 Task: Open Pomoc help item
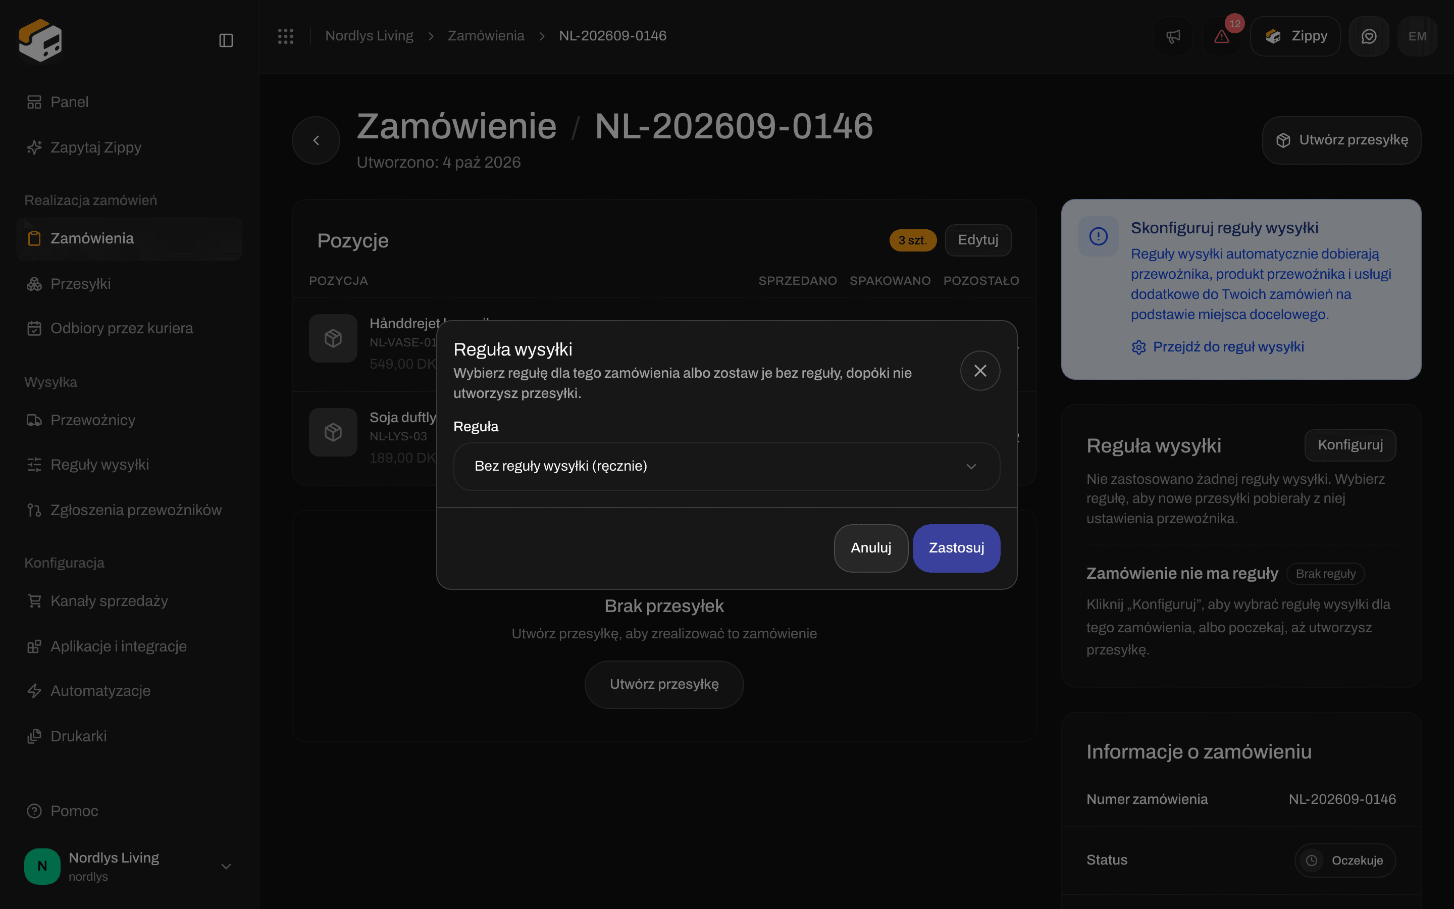129,811
